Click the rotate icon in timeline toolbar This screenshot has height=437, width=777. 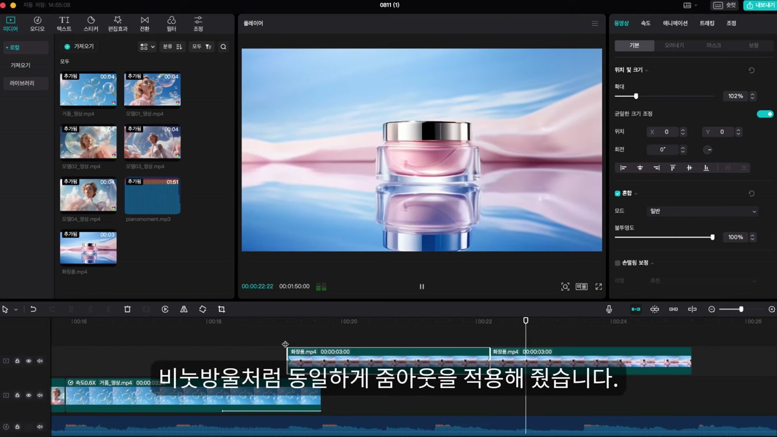(x=202, y=309)
